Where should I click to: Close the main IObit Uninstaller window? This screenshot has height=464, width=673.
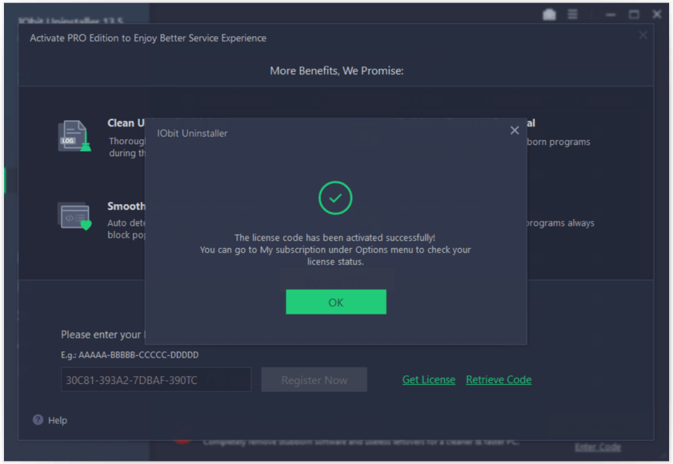(657, 14)
